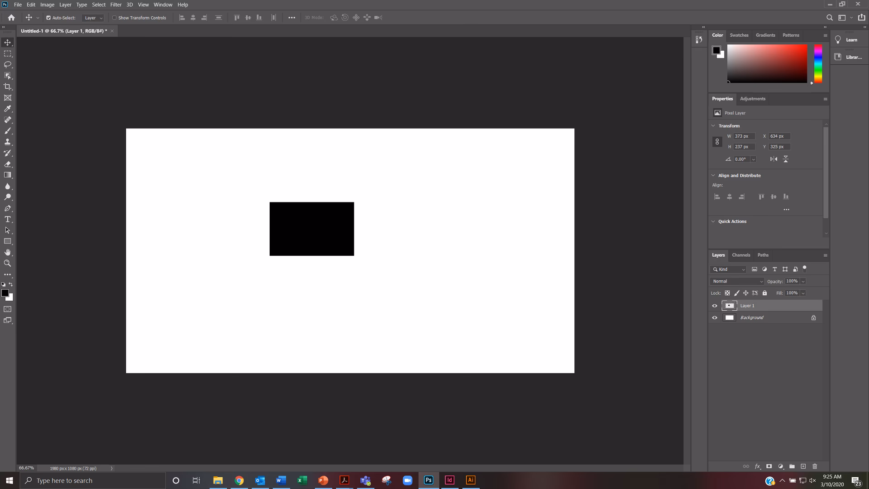Select the Crop tool
This screenshot has width=869, height=489.
[x=7, y=86]
